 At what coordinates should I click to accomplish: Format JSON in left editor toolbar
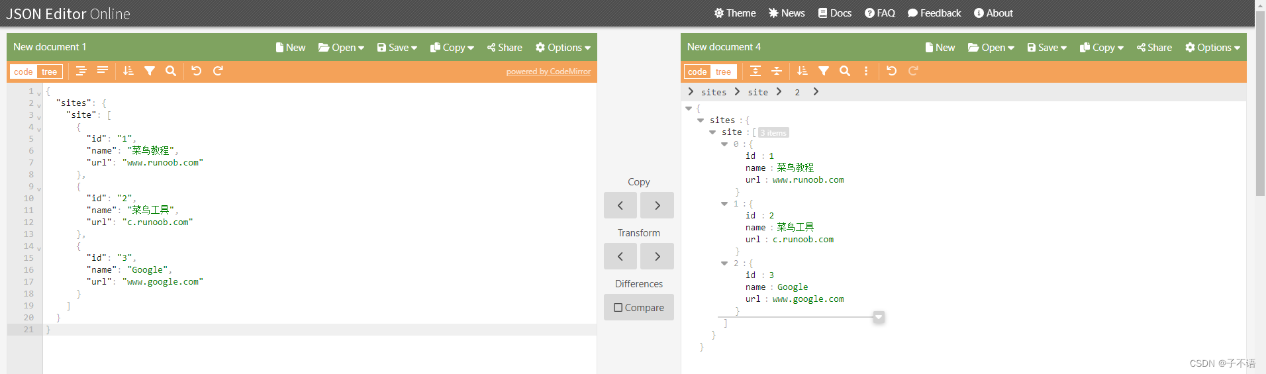pyautogui.click(x=81, y=71)
